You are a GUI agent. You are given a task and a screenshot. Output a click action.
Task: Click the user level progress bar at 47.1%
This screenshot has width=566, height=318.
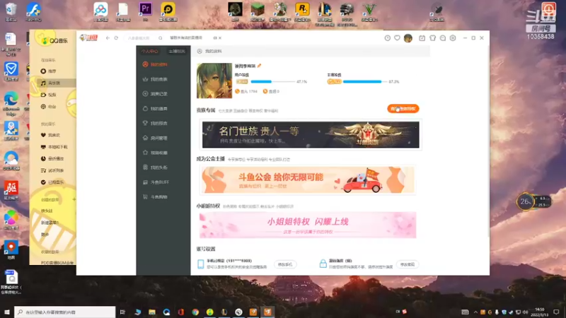[273, 82]
